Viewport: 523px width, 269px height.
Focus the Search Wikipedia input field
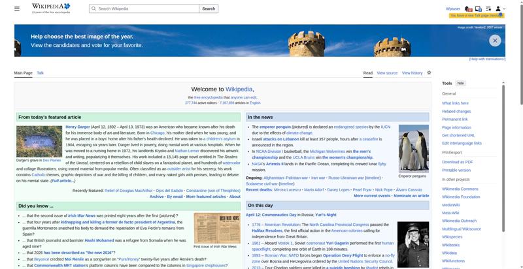(x=144, y=8)
